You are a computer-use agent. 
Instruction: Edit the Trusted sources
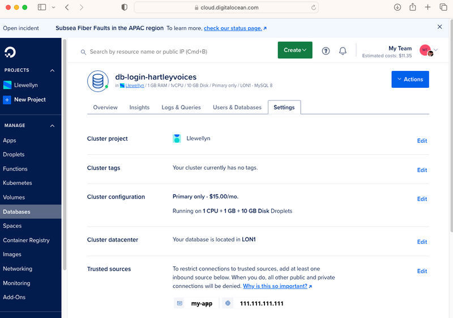click(x=422, y=271)
